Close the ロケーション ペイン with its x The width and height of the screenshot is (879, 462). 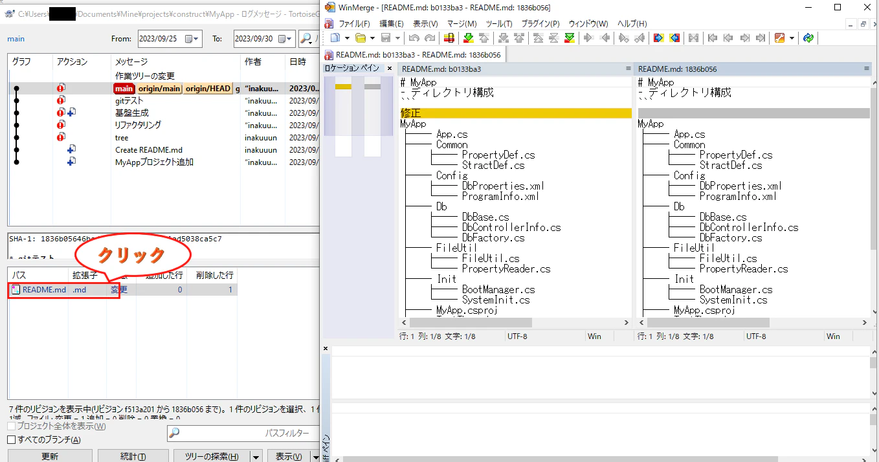click(x=390, y=69)
